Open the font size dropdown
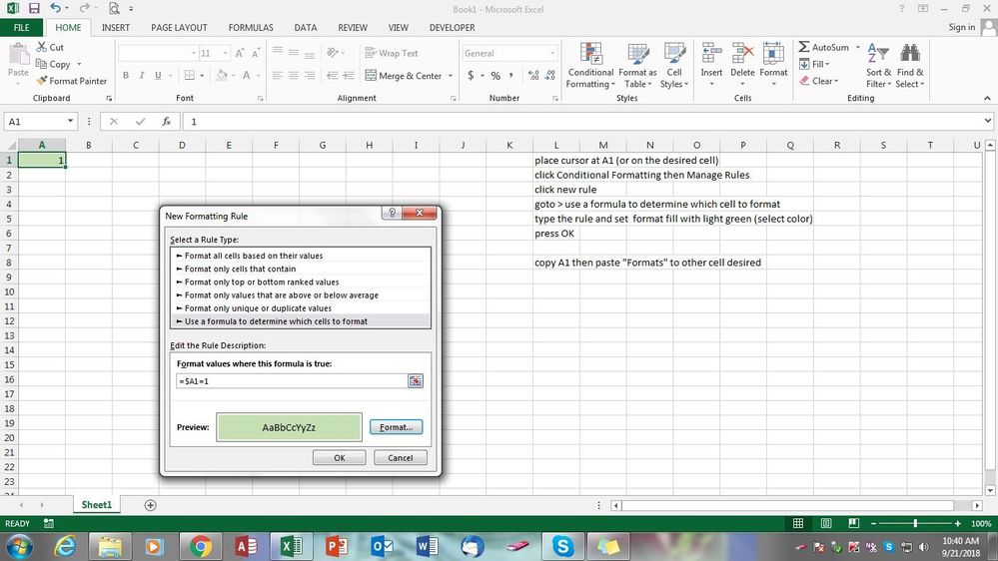The width and height of the screenshot is (998, 561). (x=225, y=54)
